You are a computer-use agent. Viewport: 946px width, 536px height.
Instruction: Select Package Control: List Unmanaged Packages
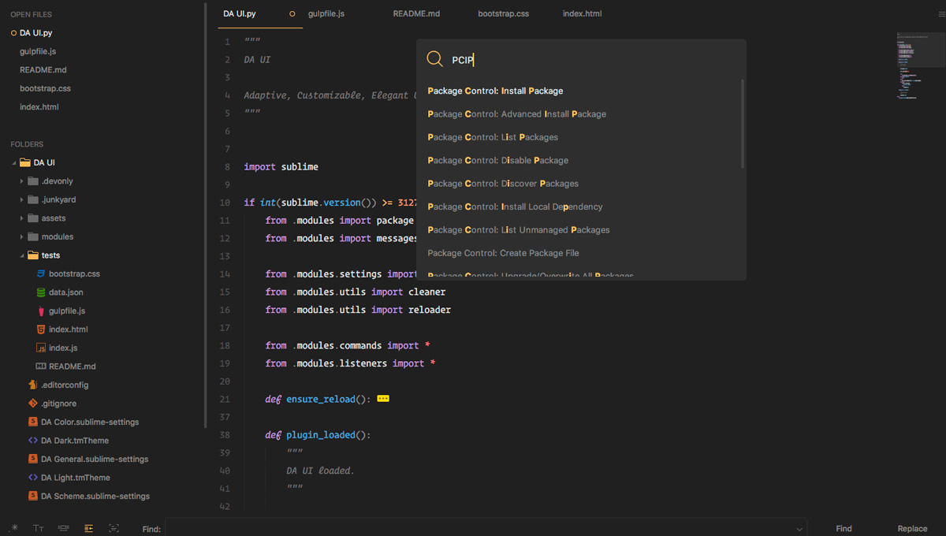click(x=579, y=229)
